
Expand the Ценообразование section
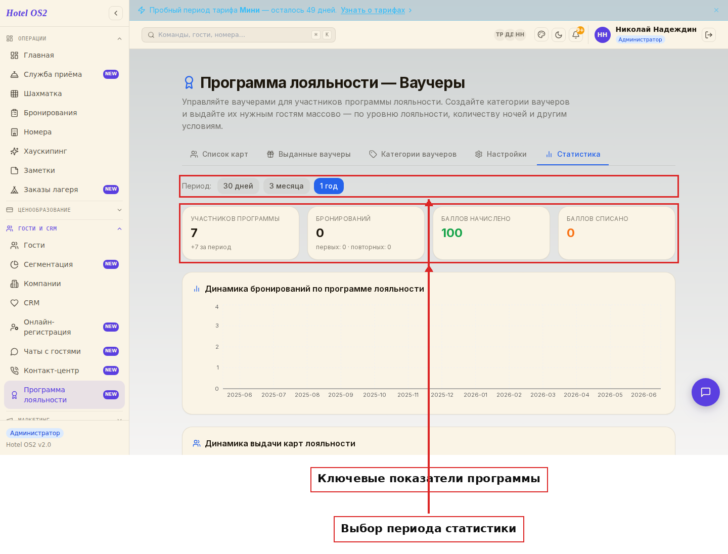point(64,210)
